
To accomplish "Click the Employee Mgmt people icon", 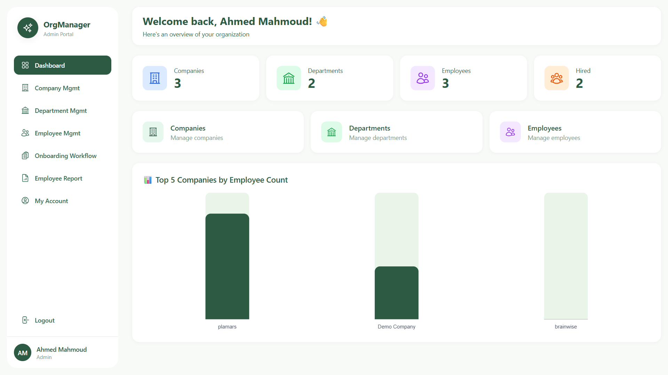I will coord(25,133).
